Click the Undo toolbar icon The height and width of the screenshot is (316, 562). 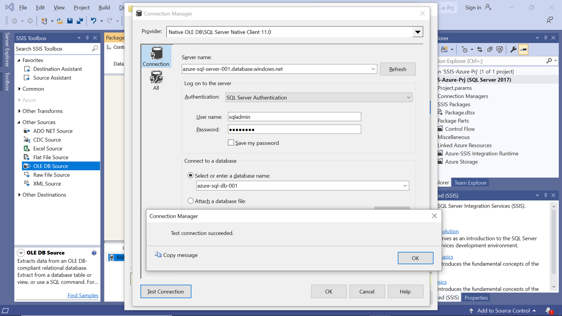[94, 21]
